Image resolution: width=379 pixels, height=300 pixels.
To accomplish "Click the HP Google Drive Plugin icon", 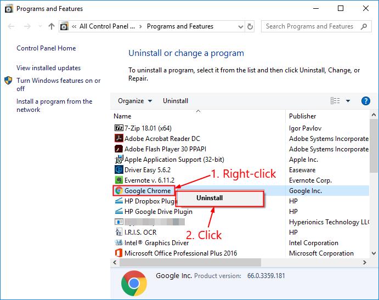I will point(118,211).
